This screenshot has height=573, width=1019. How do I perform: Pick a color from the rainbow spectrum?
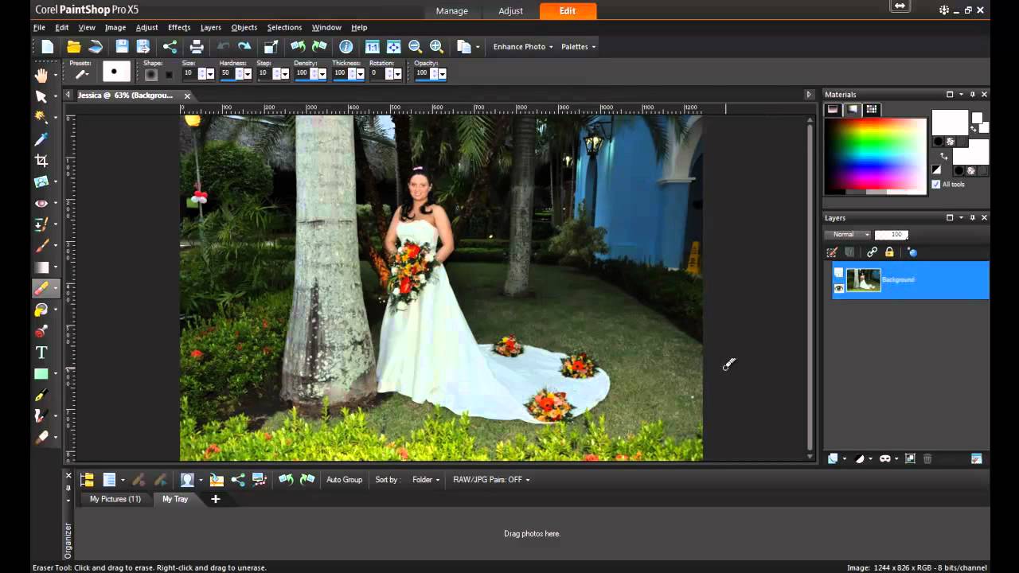click(x=875, y=154)
